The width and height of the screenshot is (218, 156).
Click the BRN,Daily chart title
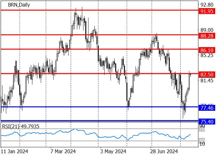point(19,5)
